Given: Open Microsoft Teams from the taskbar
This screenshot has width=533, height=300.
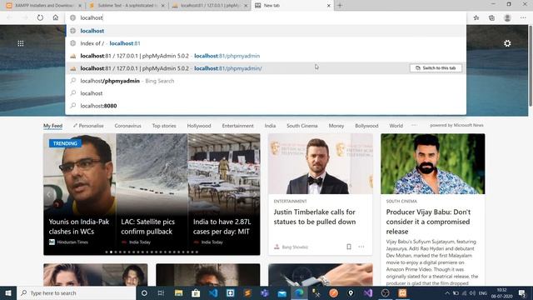Looking at the screenshot, I should 265,292.
